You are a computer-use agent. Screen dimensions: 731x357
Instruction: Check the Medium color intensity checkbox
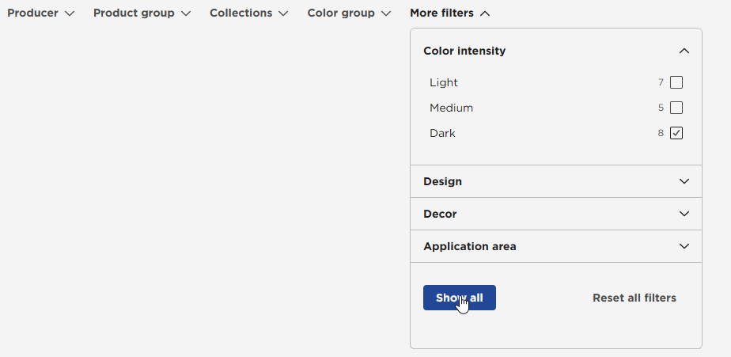[x=676, y=108]
